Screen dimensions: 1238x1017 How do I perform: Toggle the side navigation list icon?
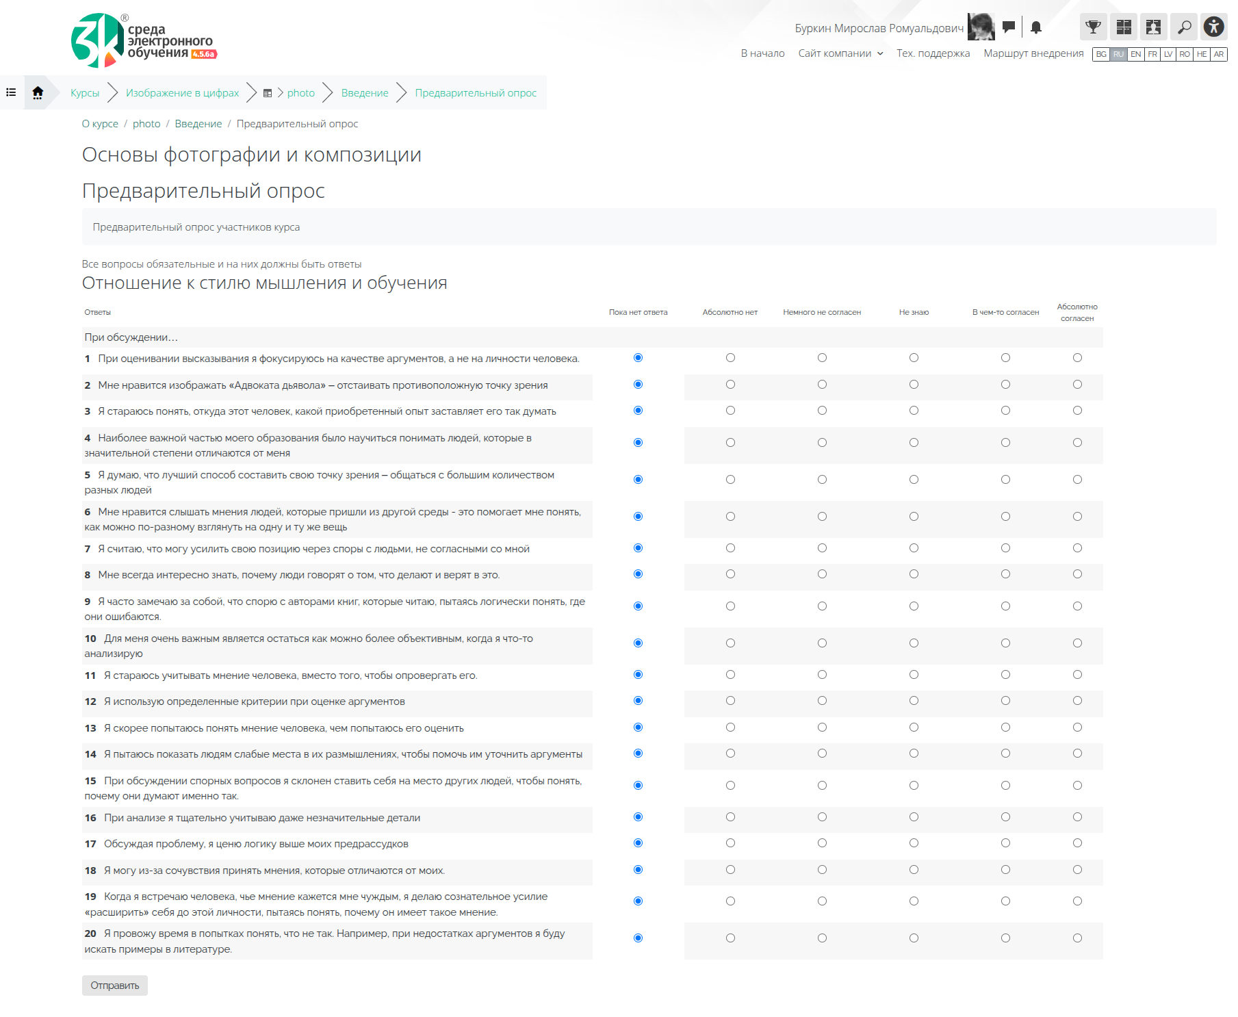pos(11,92)
